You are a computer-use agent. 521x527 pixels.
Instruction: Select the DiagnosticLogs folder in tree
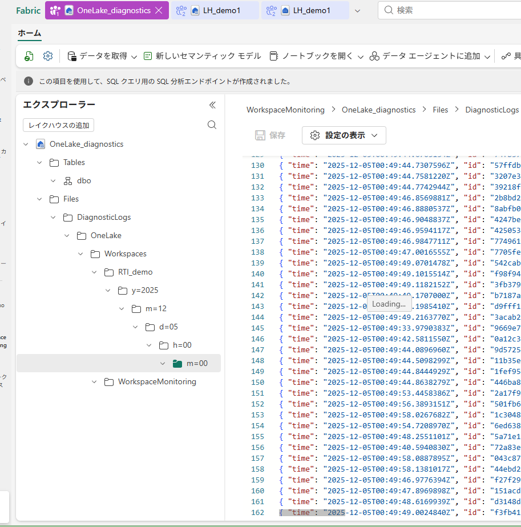point(104,217)
